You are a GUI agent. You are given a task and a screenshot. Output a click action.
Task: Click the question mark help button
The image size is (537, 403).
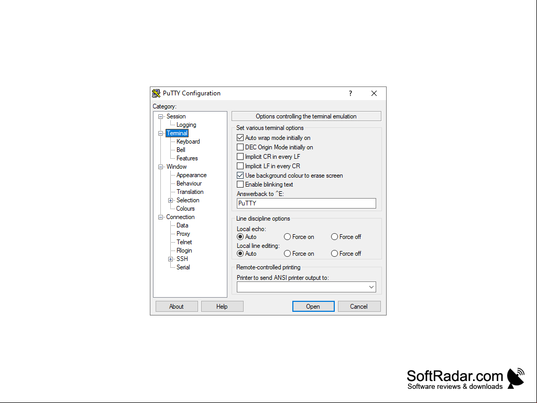tap(350, 93)
